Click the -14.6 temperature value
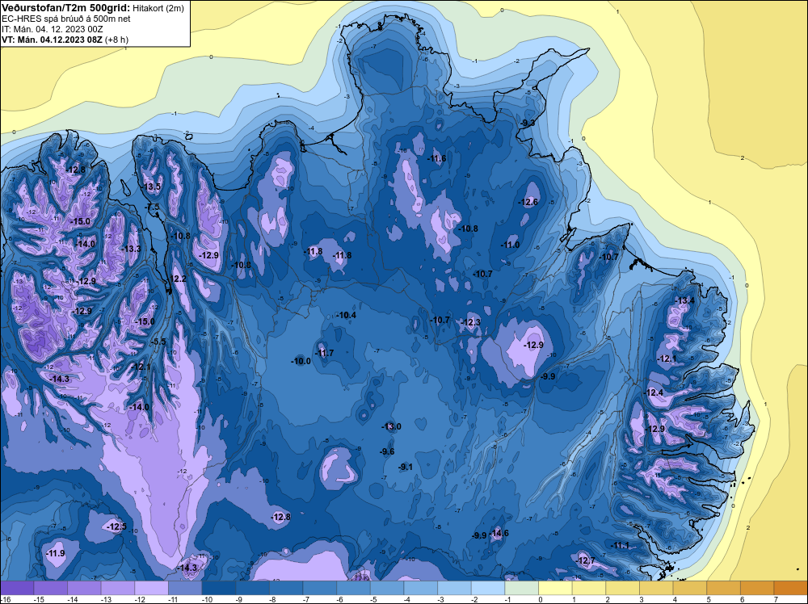This screenshot has height=604, width=808. pyautogui.click(x=499, y=533)
